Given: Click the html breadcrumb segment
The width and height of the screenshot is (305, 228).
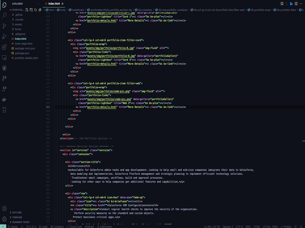Looking at the screenshot, I should click(x=50, y=10).
